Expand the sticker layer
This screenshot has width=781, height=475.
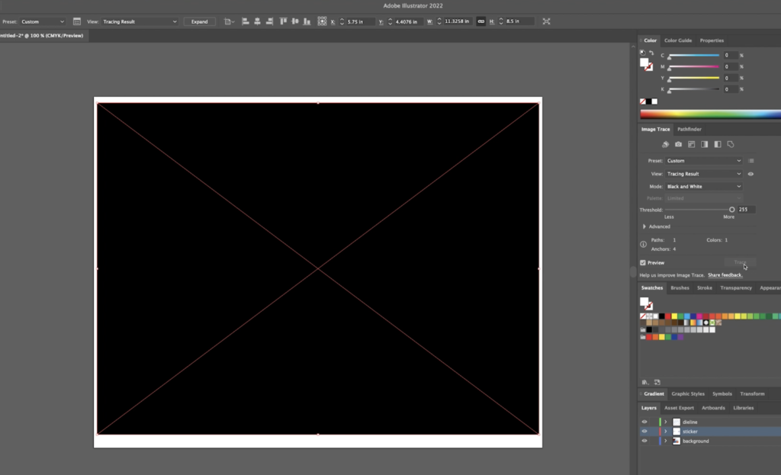click(x=665, y=432)
